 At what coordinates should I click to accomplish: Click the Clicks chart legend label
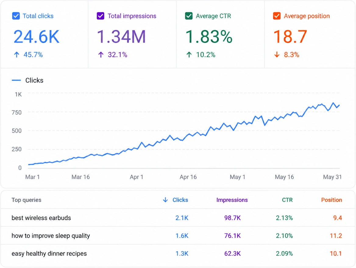click(x=34, y=80)
